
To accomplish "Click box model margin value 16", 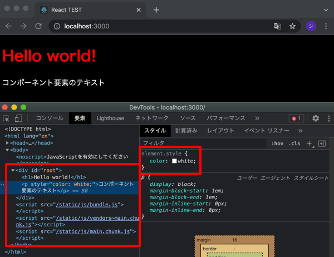I will [x=234, y=240].
